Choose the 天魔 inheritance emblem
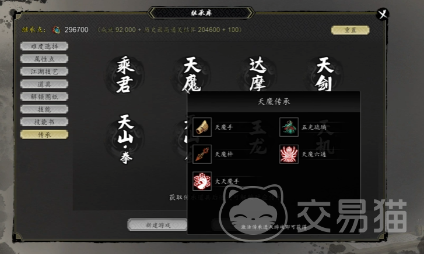 point(192,74)
